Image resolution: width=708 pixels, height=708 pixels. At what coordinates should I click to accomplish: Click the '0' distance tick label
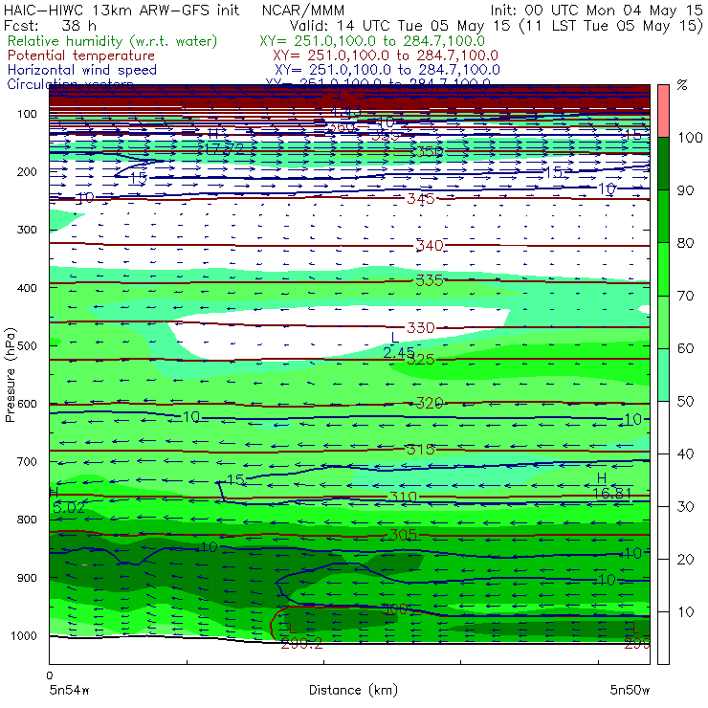point(50,675)
